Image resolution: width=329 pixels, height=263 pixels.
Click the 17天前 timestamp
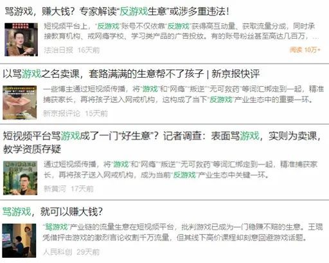tap(82, 189)
